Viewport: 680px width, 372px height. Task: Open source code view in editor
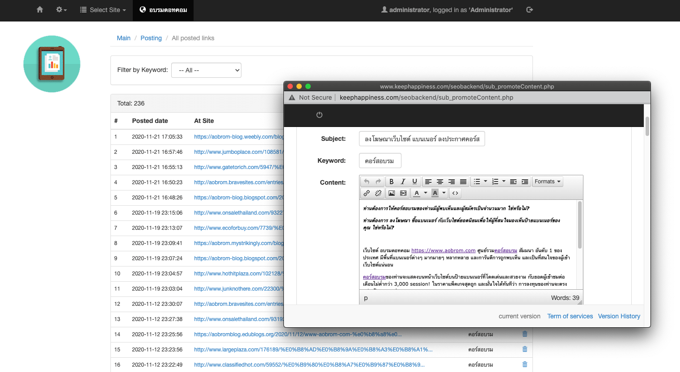455,193
